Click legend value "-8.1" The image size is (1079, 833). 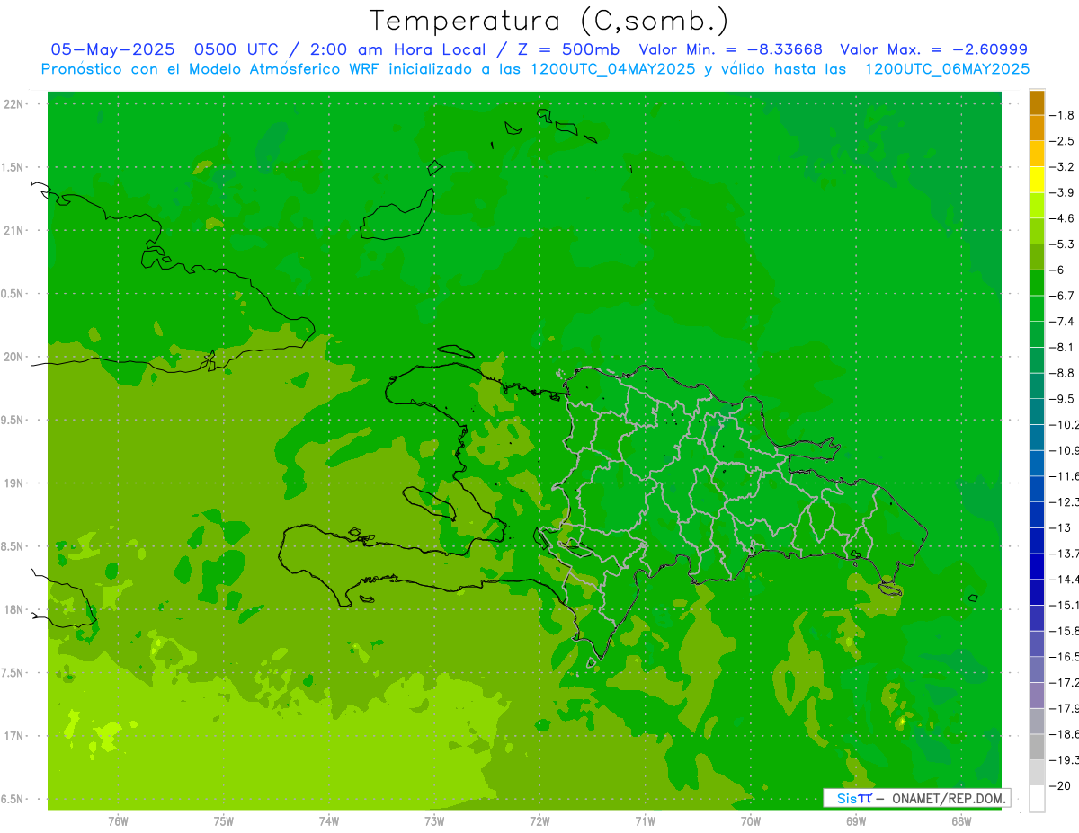point(1061,347)
